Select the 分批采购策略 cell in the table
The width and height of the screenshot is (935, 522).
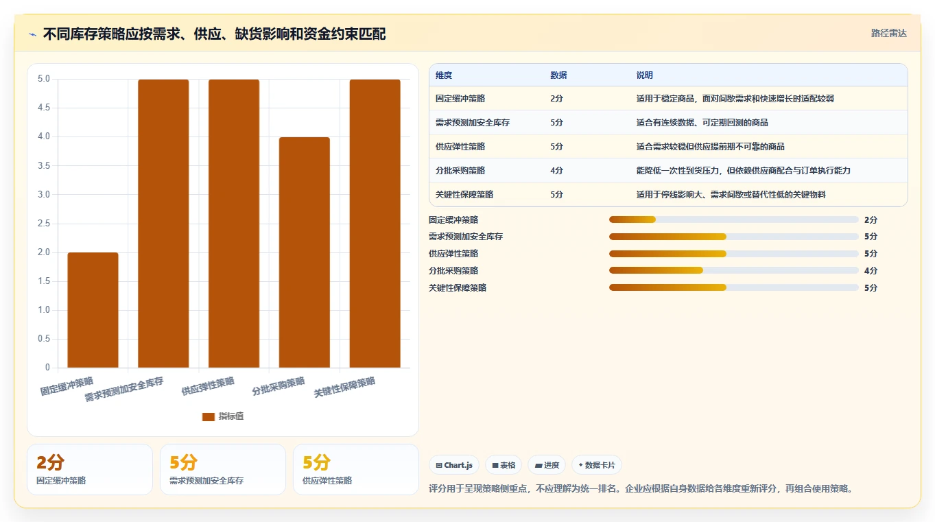pyautogui.click(x=460, y=171)
